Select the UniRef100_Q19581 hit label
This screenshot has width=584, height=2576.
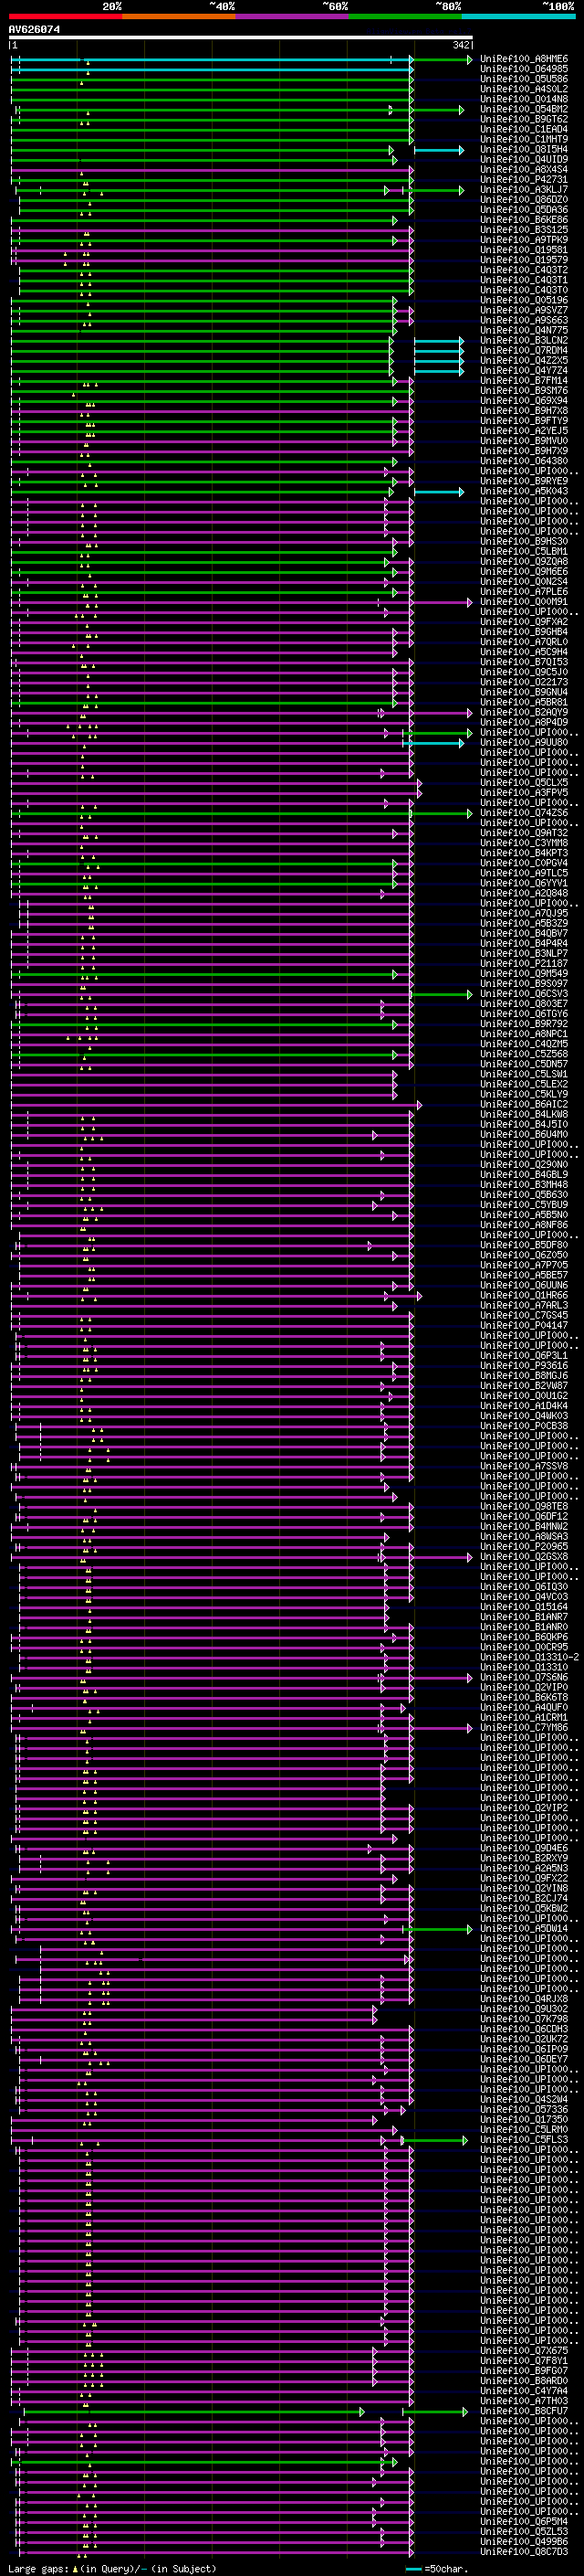coord(524,250)
